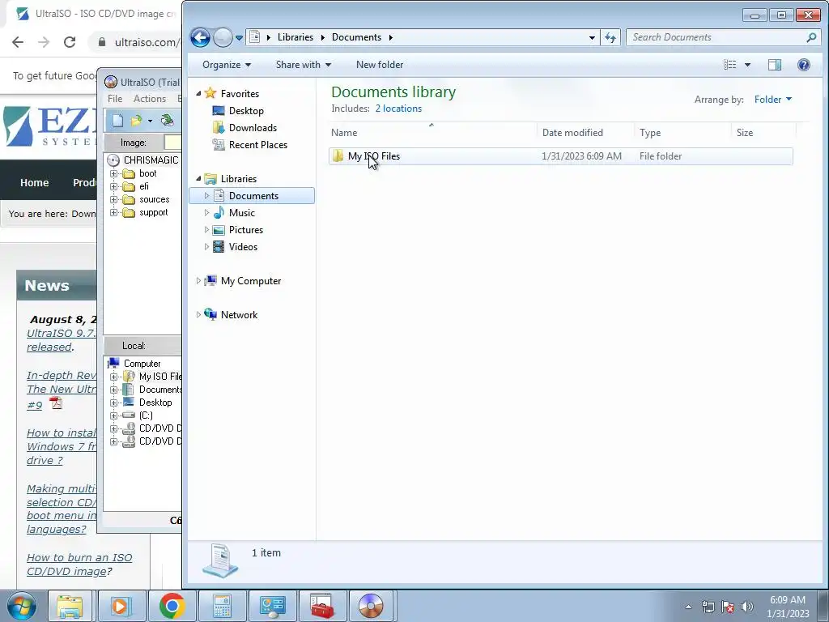The height and width of the screenshot is (622, 829).
Task: Select Desktop in UltraISO Local tree
Action: tap(155, 403)
